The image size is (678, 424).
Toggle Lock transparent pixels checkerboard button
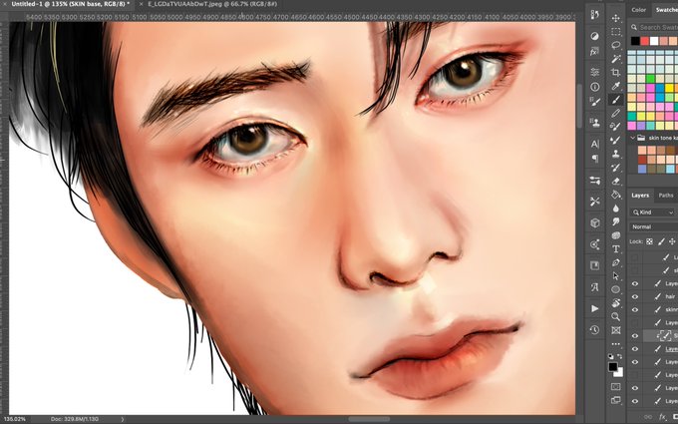tap(649, 241)
